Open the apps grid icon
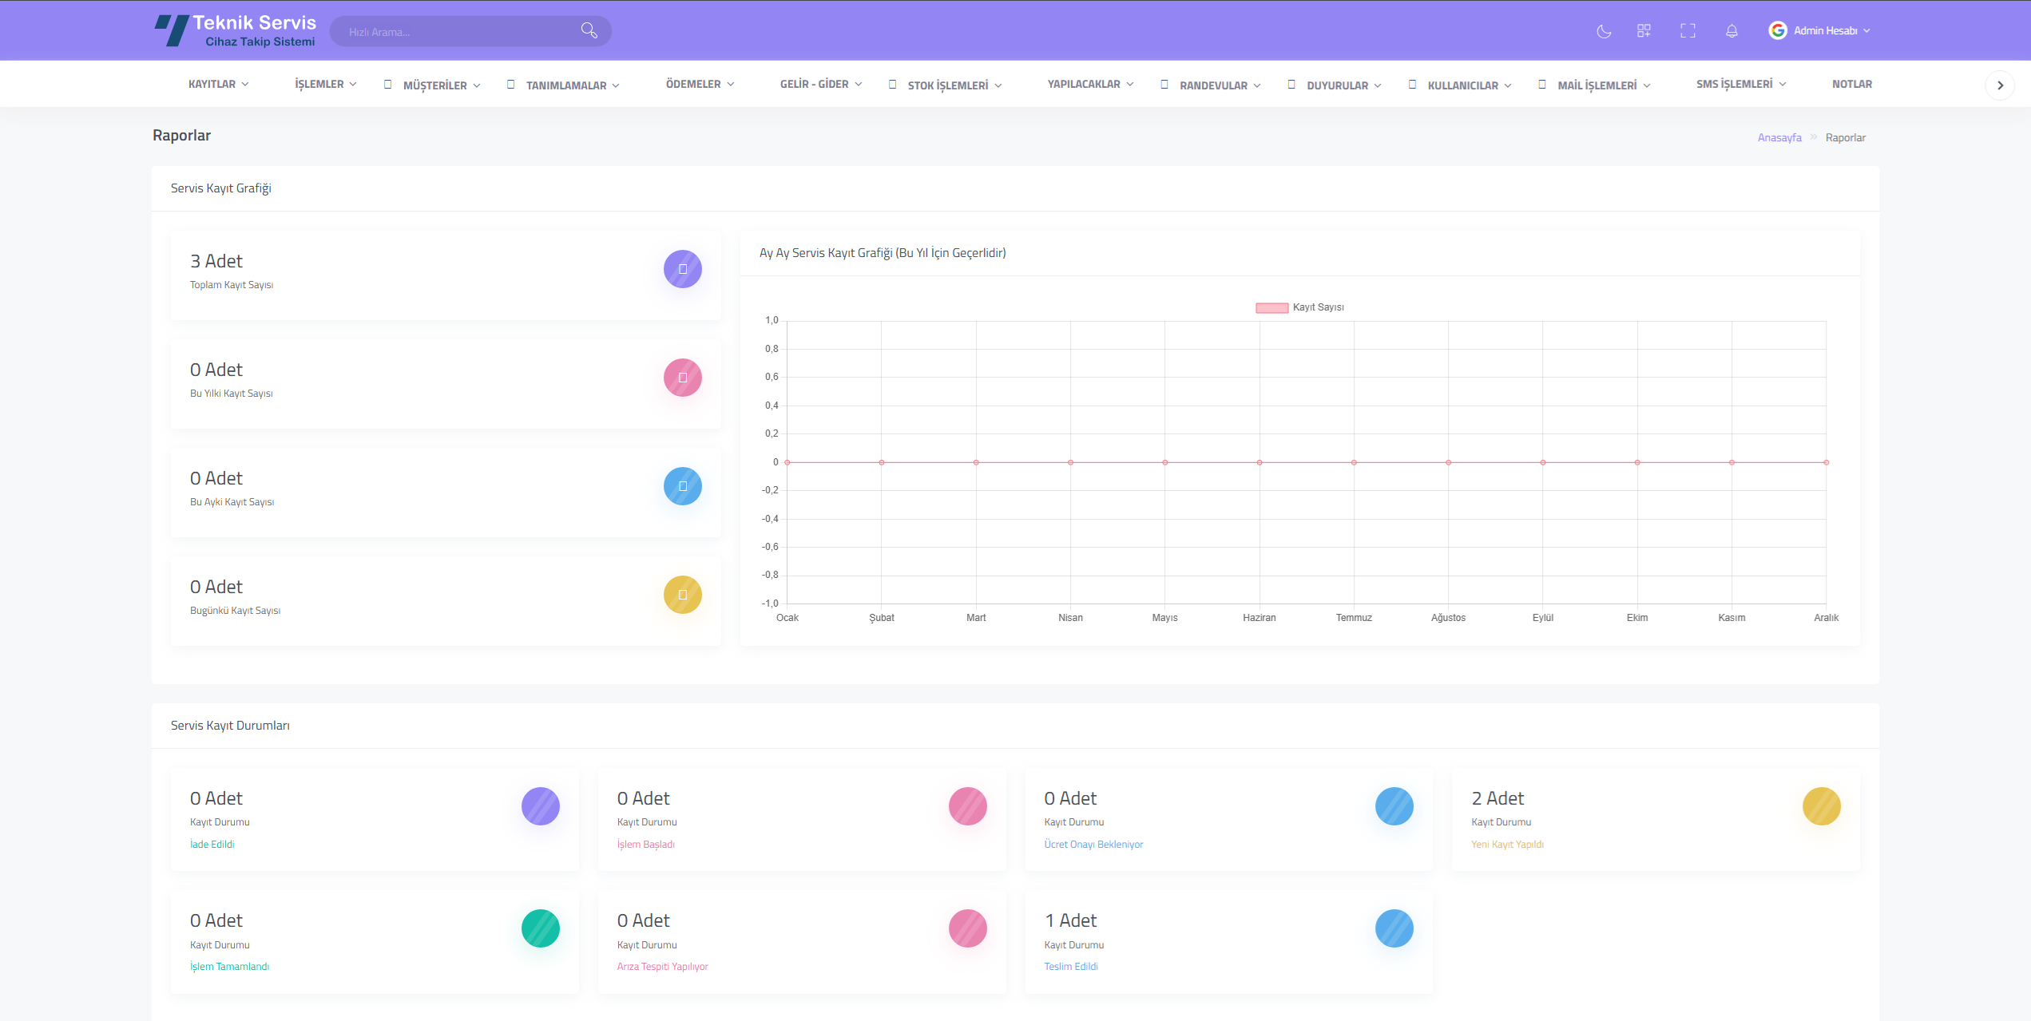The height and width of the screenshot is (1021, 2031). point(1644,31)
